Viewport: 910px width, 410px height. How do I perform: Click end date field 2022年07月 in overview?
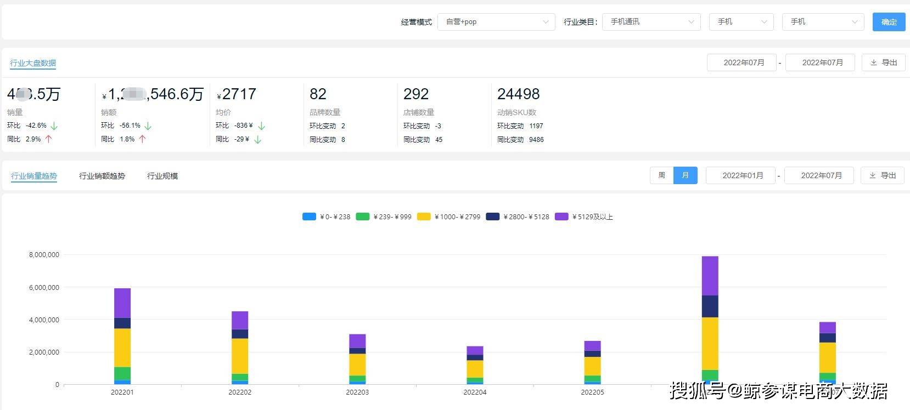pos(820,62)
